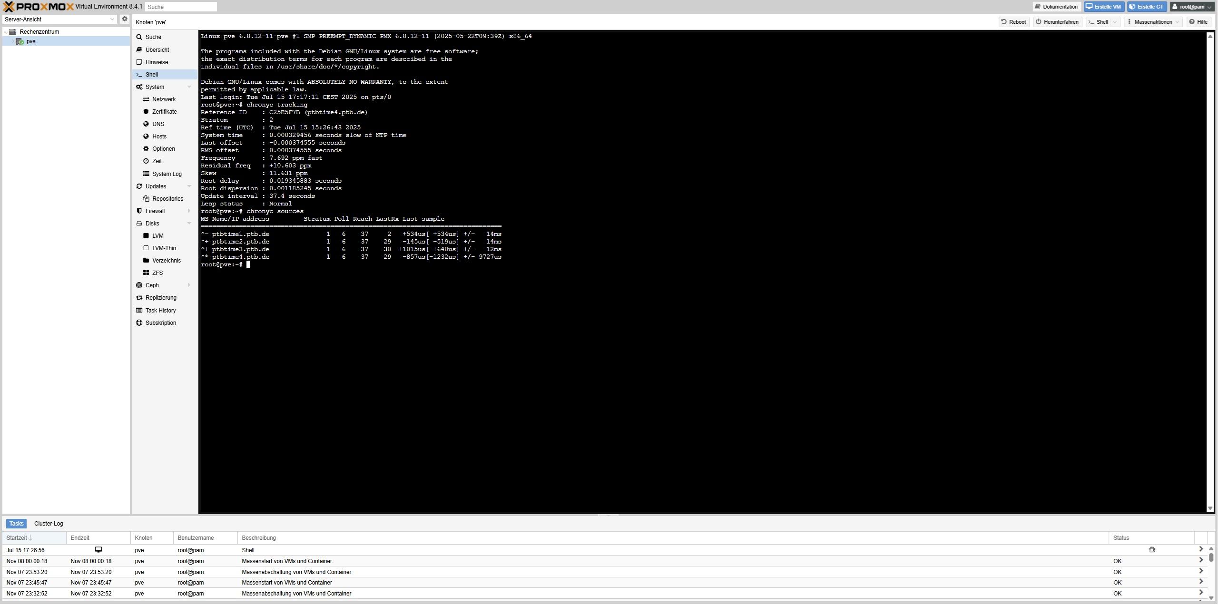1218x605 pixels.
Task: Open the Zertifikate certificates page
Action: pyautogui.click(x=164, y=112)
